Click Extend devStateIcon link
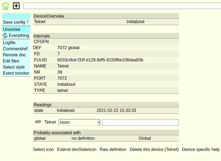Screen dimensions: 221x161 [77, 149]
